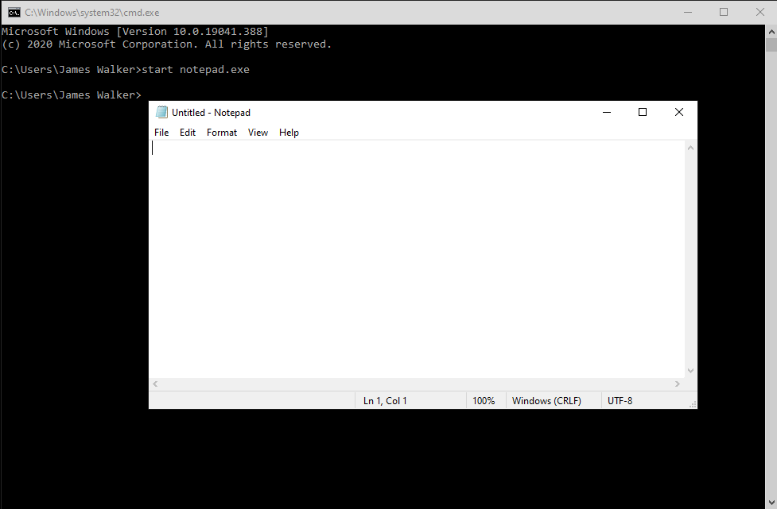Open Notepad's Help menu
Image resolution: width=777 pixels, height=509 pixels.
click(x=289, y=133)
